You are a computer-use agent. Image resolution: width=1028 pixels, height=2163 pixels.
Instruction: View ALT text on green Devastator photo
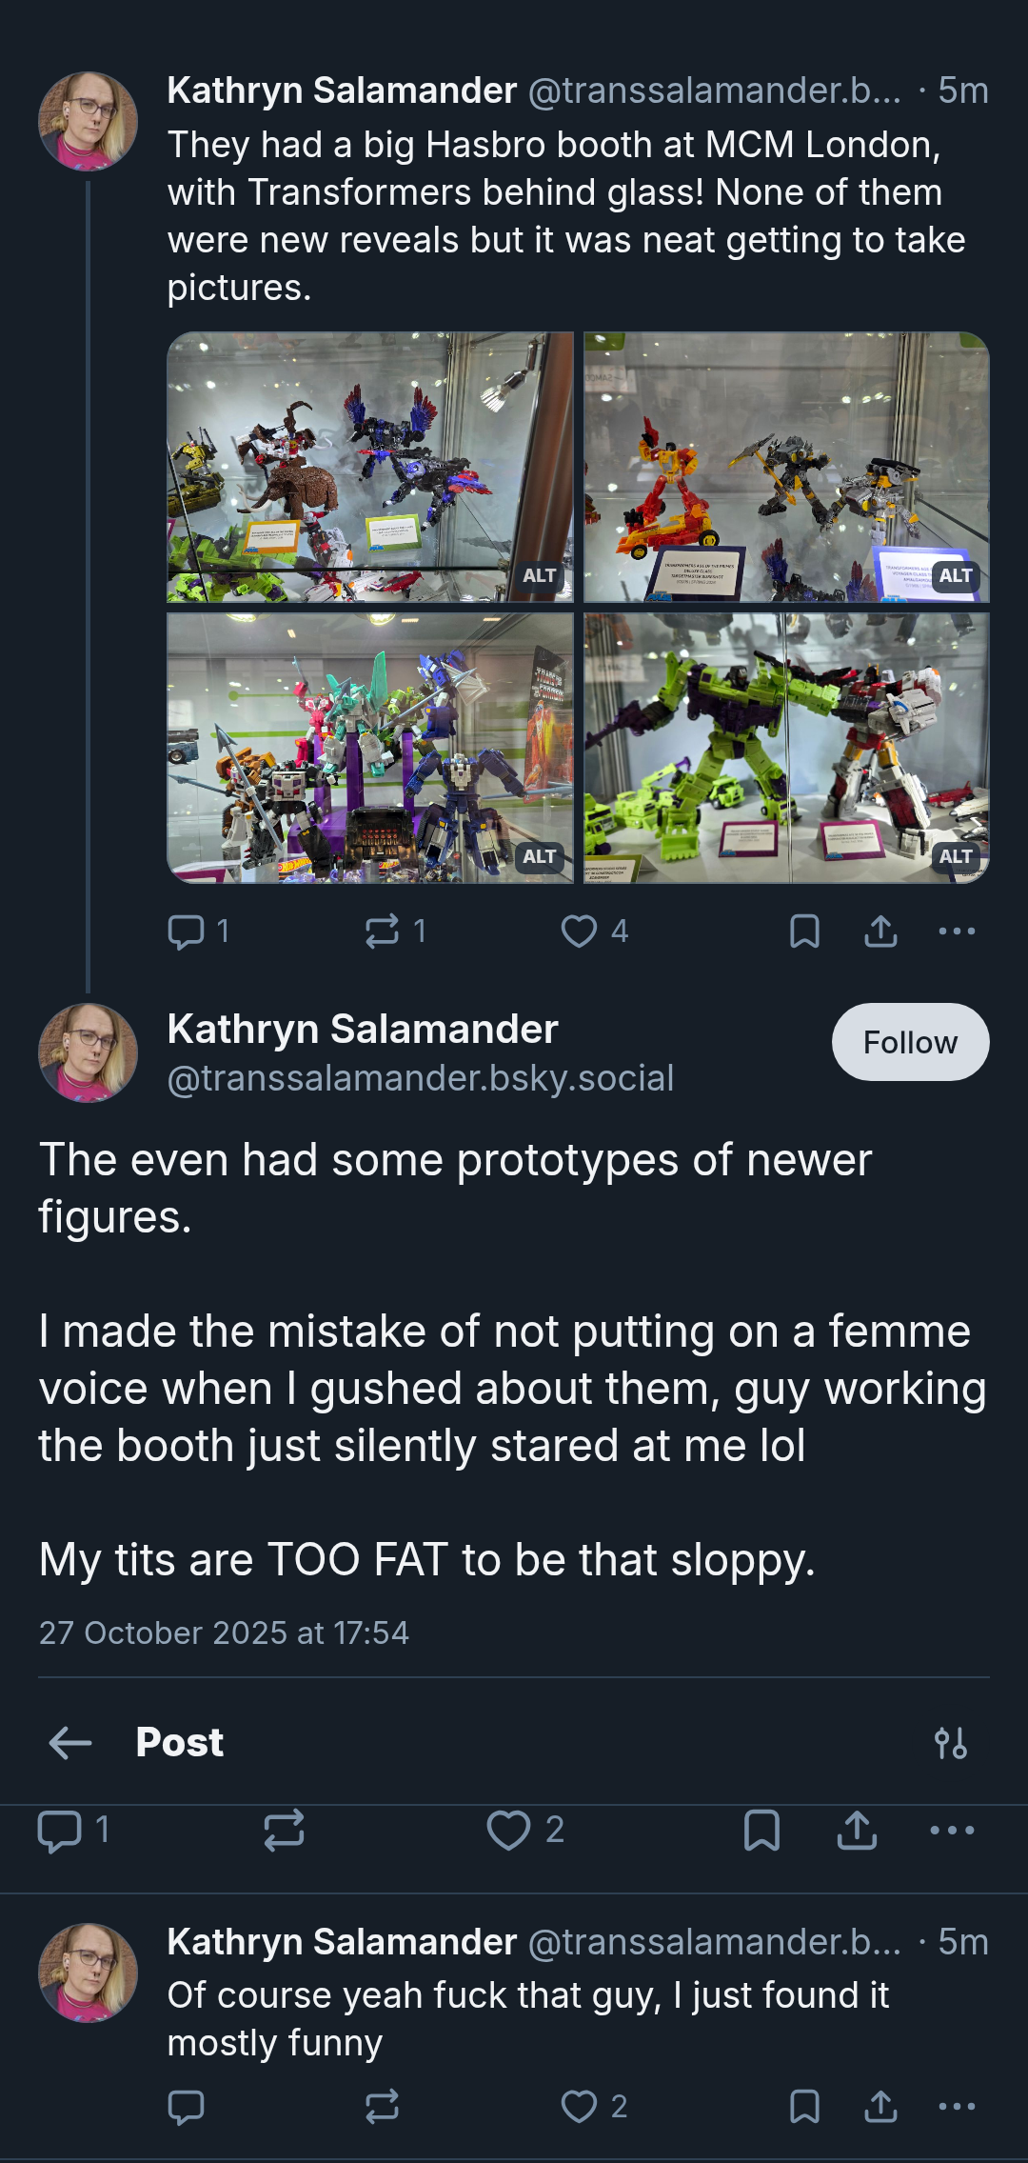956,856
